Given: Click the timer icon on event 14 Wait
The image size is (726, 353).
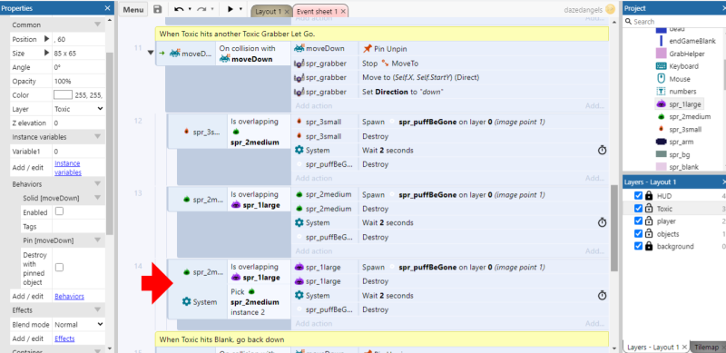Looking at the screenshot, I should [602, 296].
